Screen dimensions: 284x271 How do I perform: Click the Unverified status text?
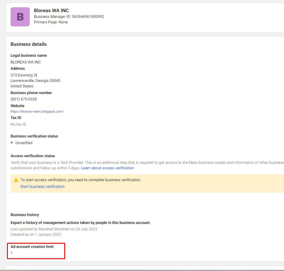(x=24, y=143)
